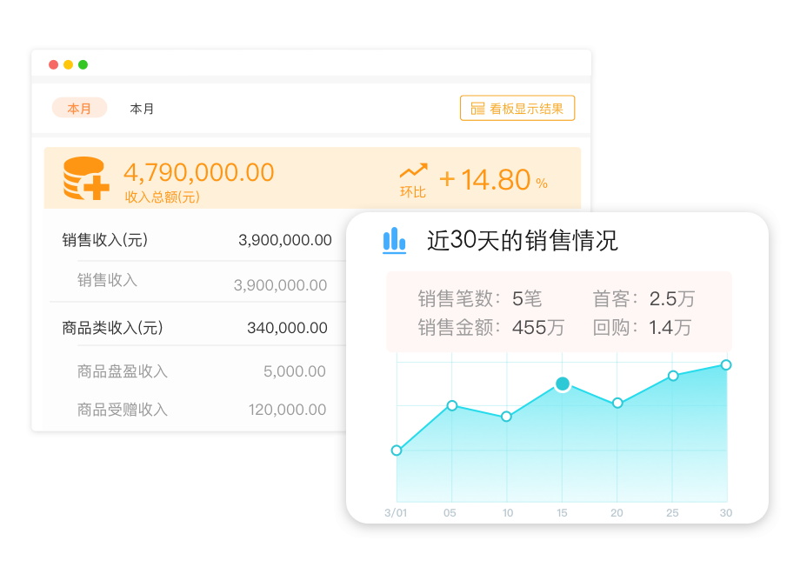Click the upward trend arrow icon
Viewport: 800px width, 574px height.
click(413, 170)
